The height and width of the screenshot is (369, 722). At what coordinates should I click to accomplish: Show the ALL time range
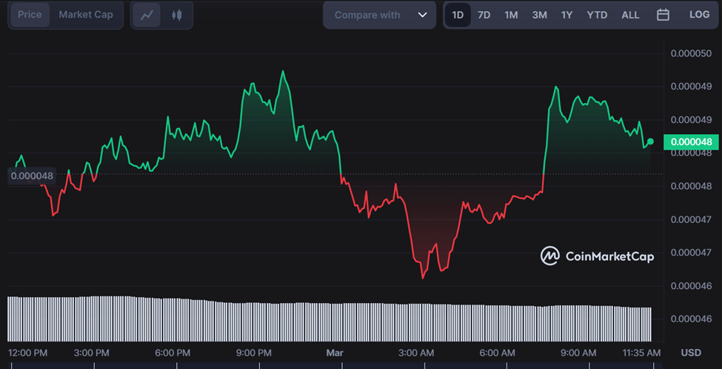(x=630, y=15)
